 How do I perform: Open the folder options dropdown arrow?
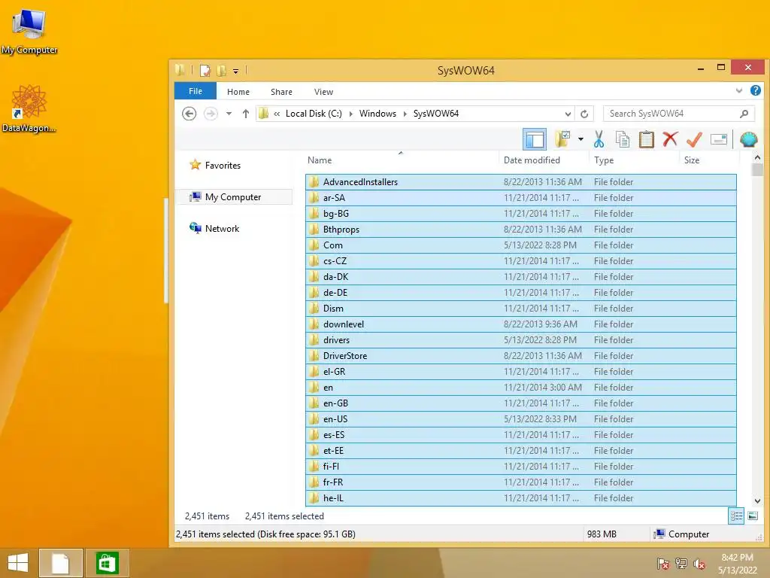(581, 139)
